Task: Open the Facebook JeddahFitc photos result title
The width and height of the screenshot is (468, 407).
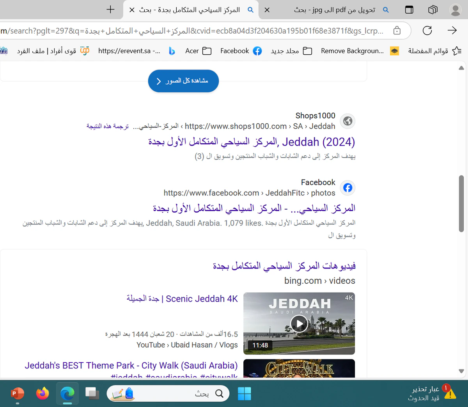Action: tap(254, 208)
